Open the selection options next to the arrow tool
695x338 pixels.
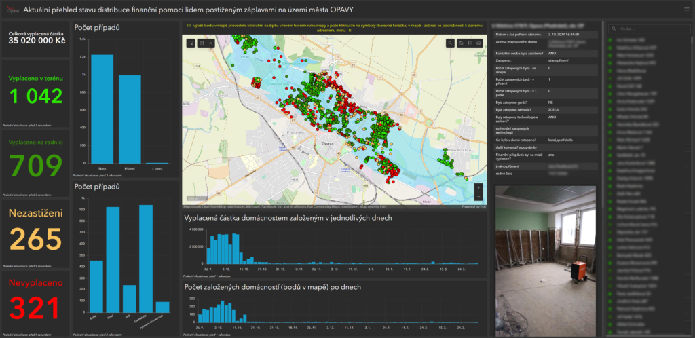202,43
